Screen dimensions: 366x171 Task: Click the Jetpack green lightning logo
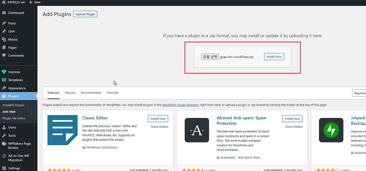(x=331, y=130)
